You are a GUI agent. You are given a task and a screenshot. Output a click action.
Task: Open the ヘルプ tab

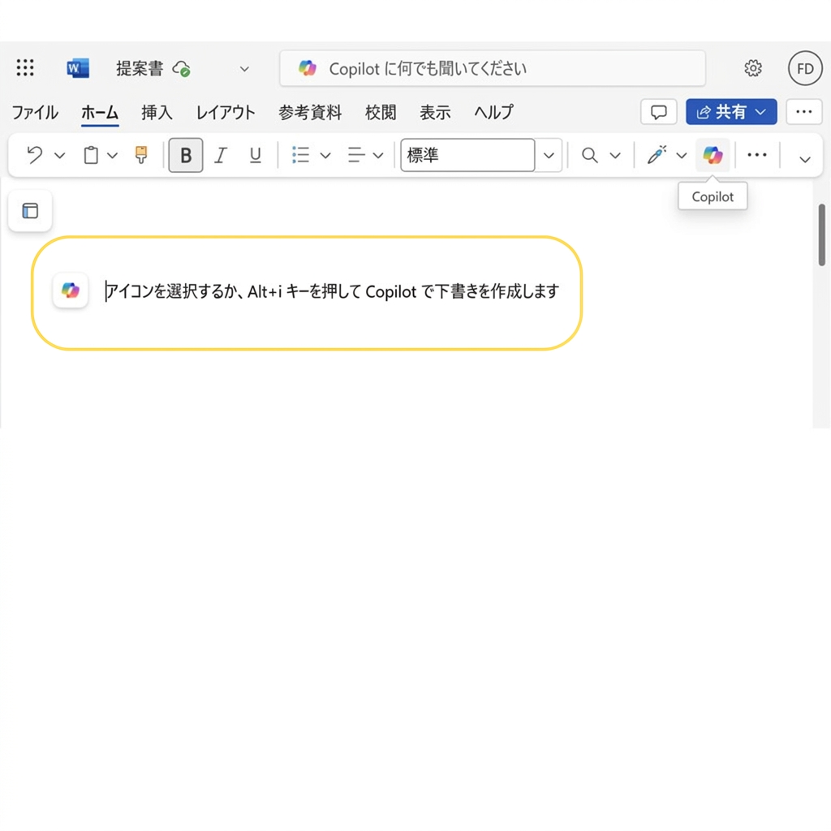point(493,112)
